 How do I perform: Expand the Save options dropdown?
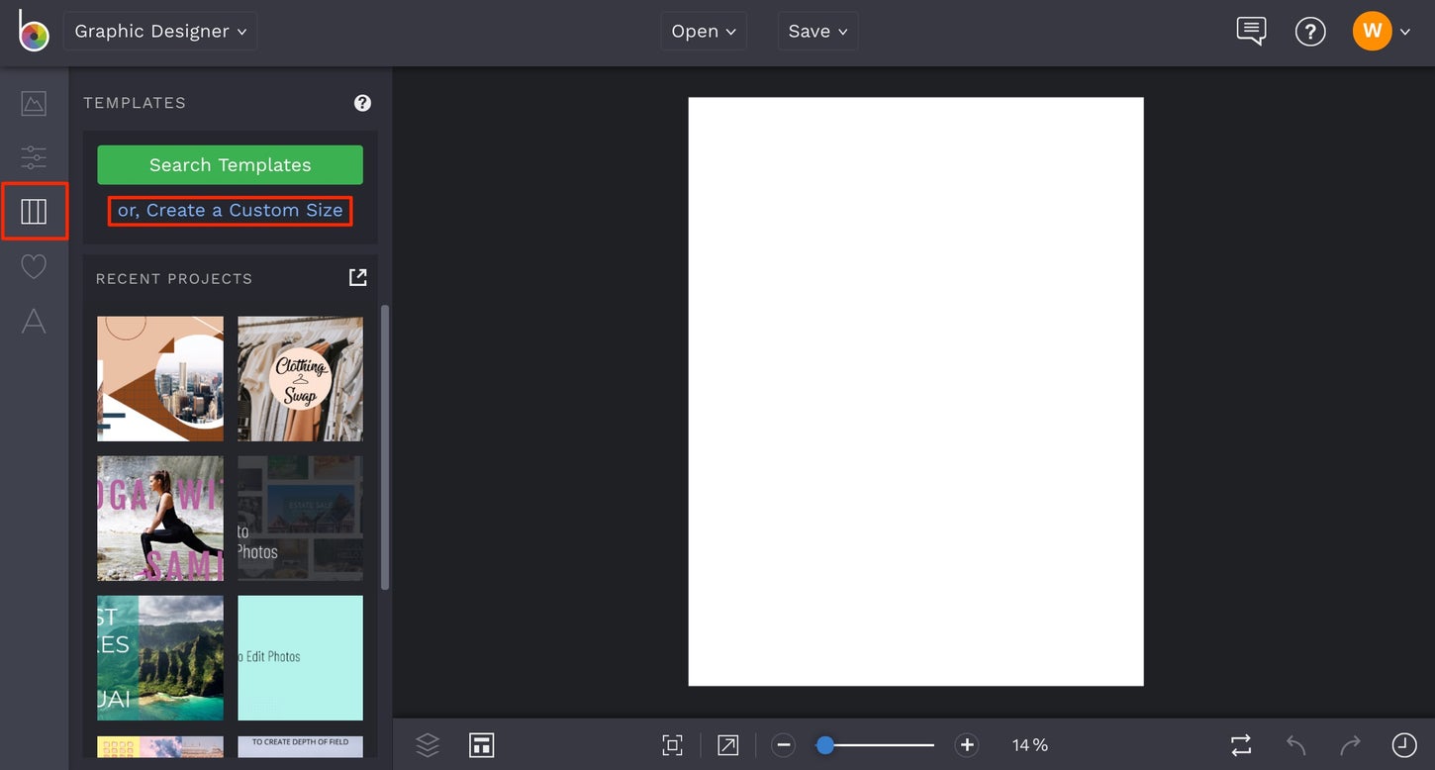pyautogui.click(x=817, y=31)
